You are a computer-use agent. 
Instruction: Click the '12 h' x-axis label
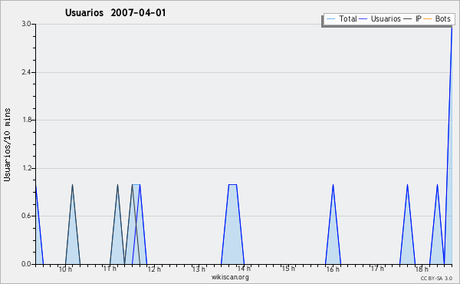pos(154,269)
